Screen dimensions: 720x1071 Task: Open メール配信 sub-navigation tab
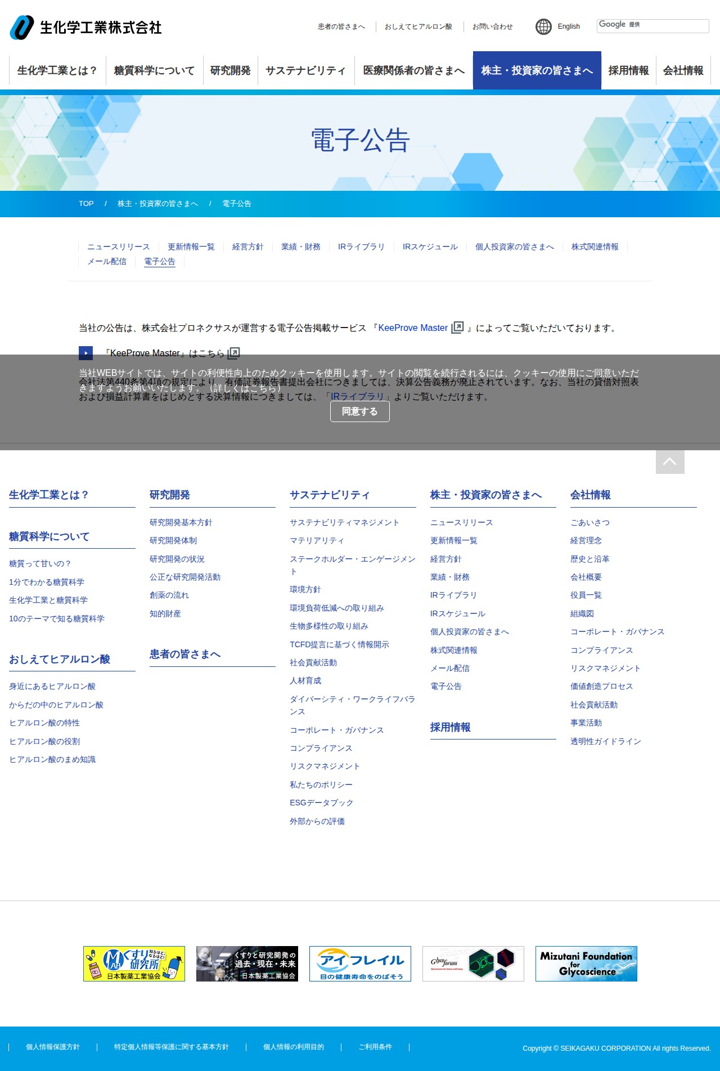pos(107,261)
